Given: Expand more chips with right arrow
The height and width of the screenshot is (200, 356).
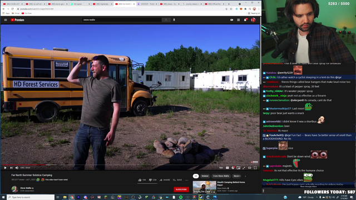Looking at the screenshot, I should [x=245, y=176].
